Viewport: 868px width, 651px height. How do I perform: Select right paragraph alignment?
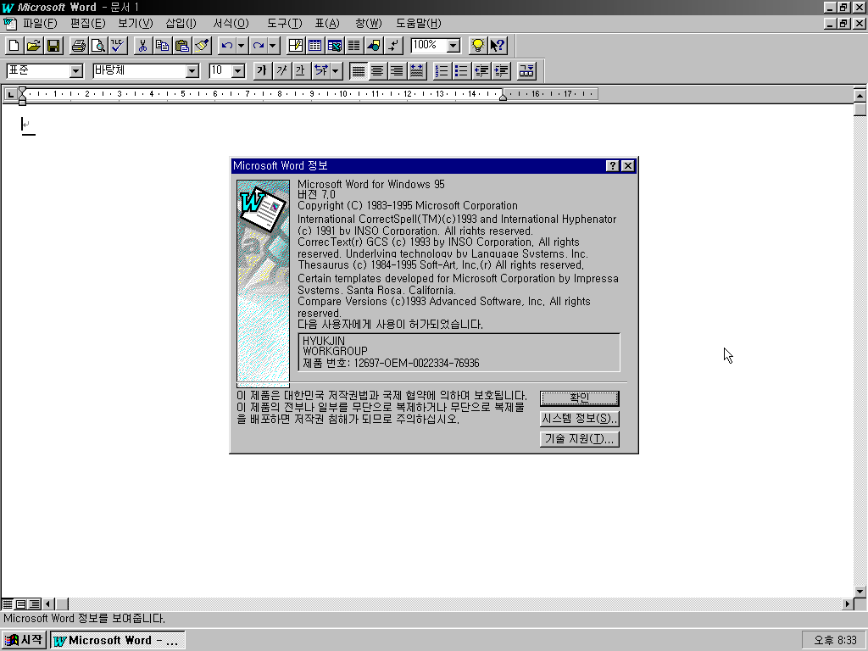click(x=397, y=71)
